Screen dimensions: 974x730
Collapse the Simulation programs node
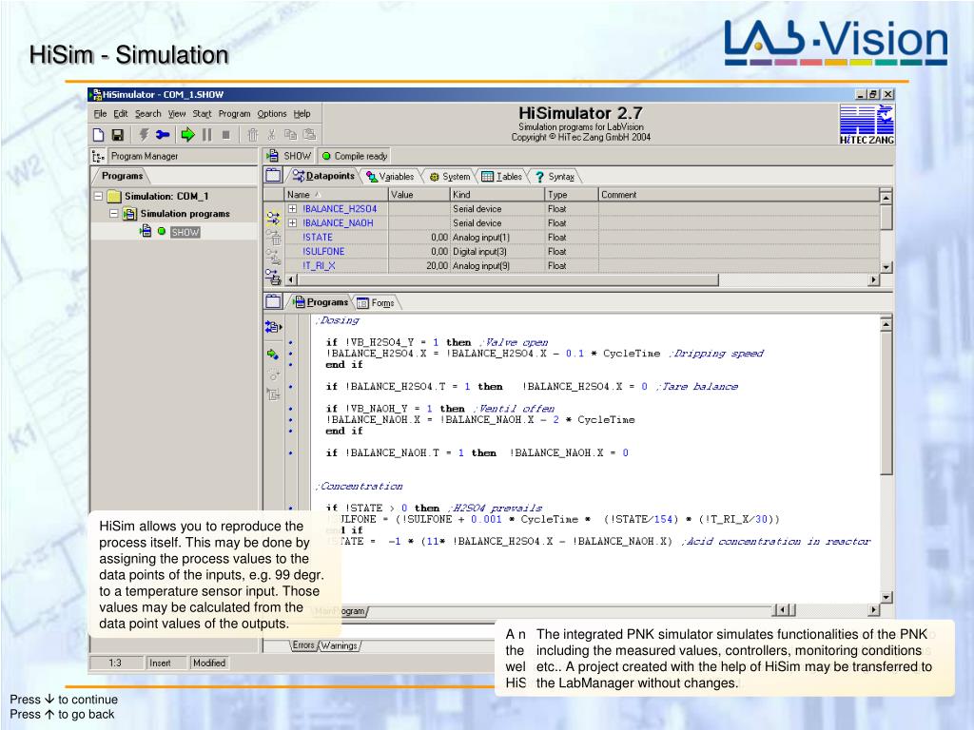pyautogui.click(x=114, y=214)
